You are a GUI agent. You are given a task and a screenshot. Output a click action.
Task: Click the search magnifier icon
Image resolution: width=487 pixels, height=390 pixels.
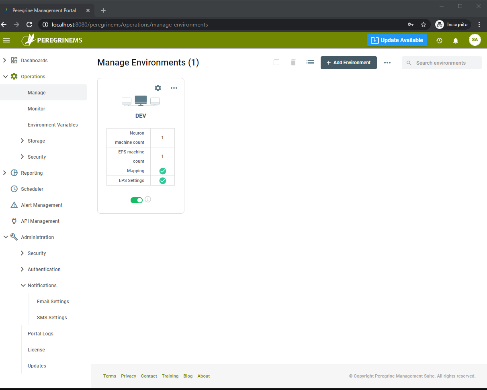pos(409,63)
